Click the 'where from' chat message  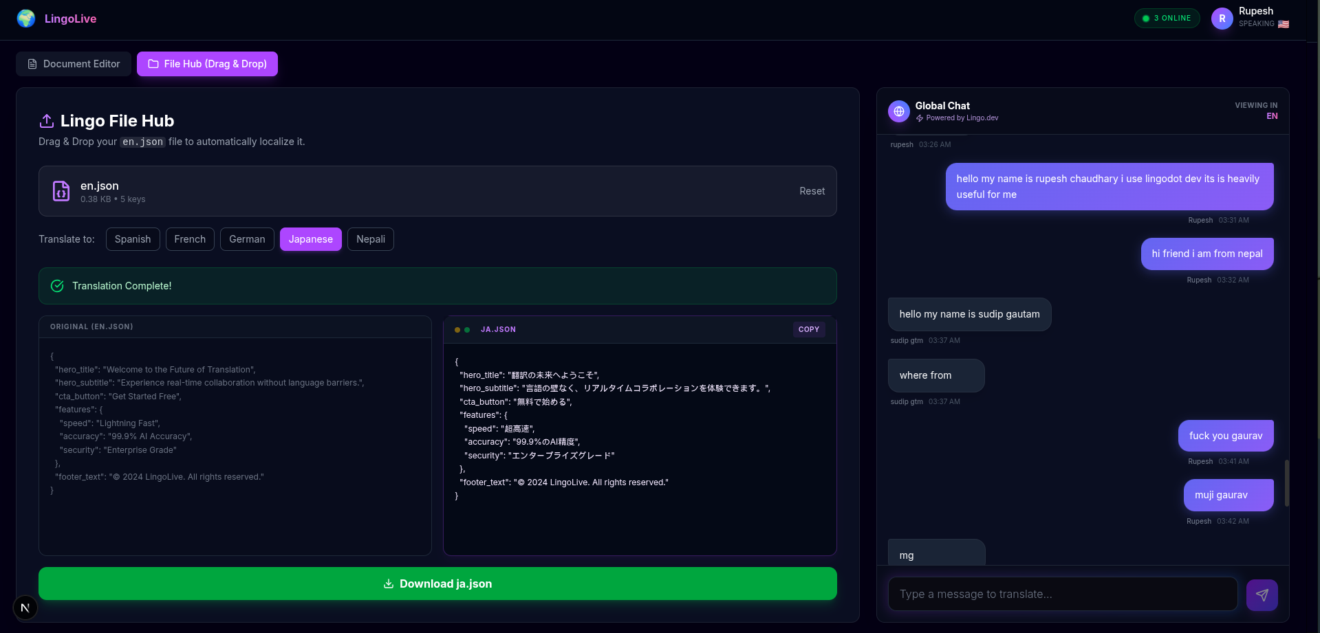[936, 375]
